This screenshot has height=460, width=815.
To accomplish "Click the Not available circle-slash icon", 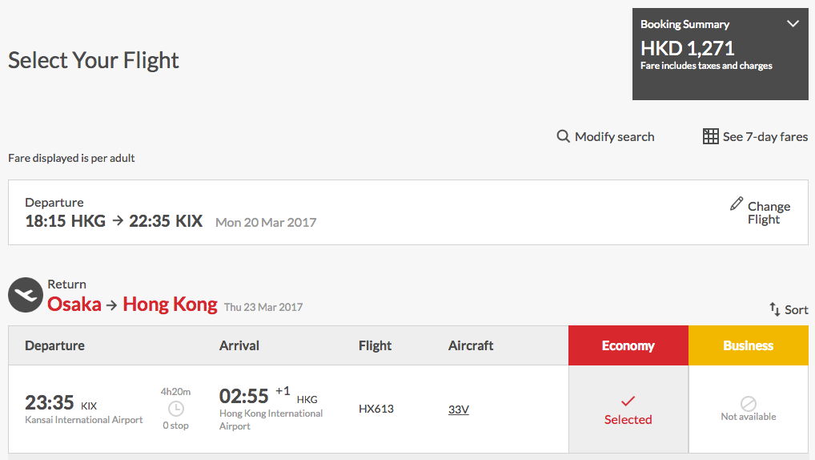I will pyautogui.click(x=748, y=403).
